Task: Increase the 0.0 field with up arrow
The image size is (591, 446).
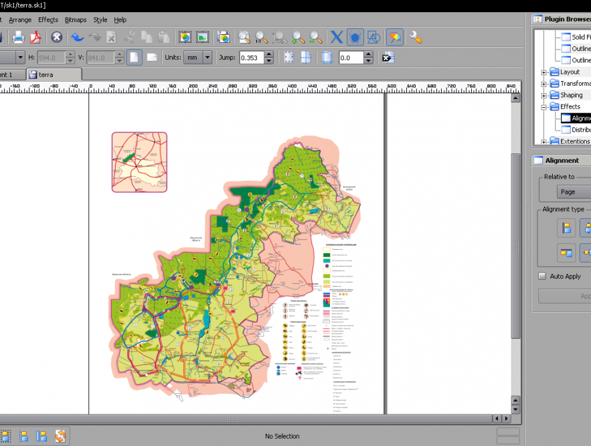Action: [x=368, y=54]
